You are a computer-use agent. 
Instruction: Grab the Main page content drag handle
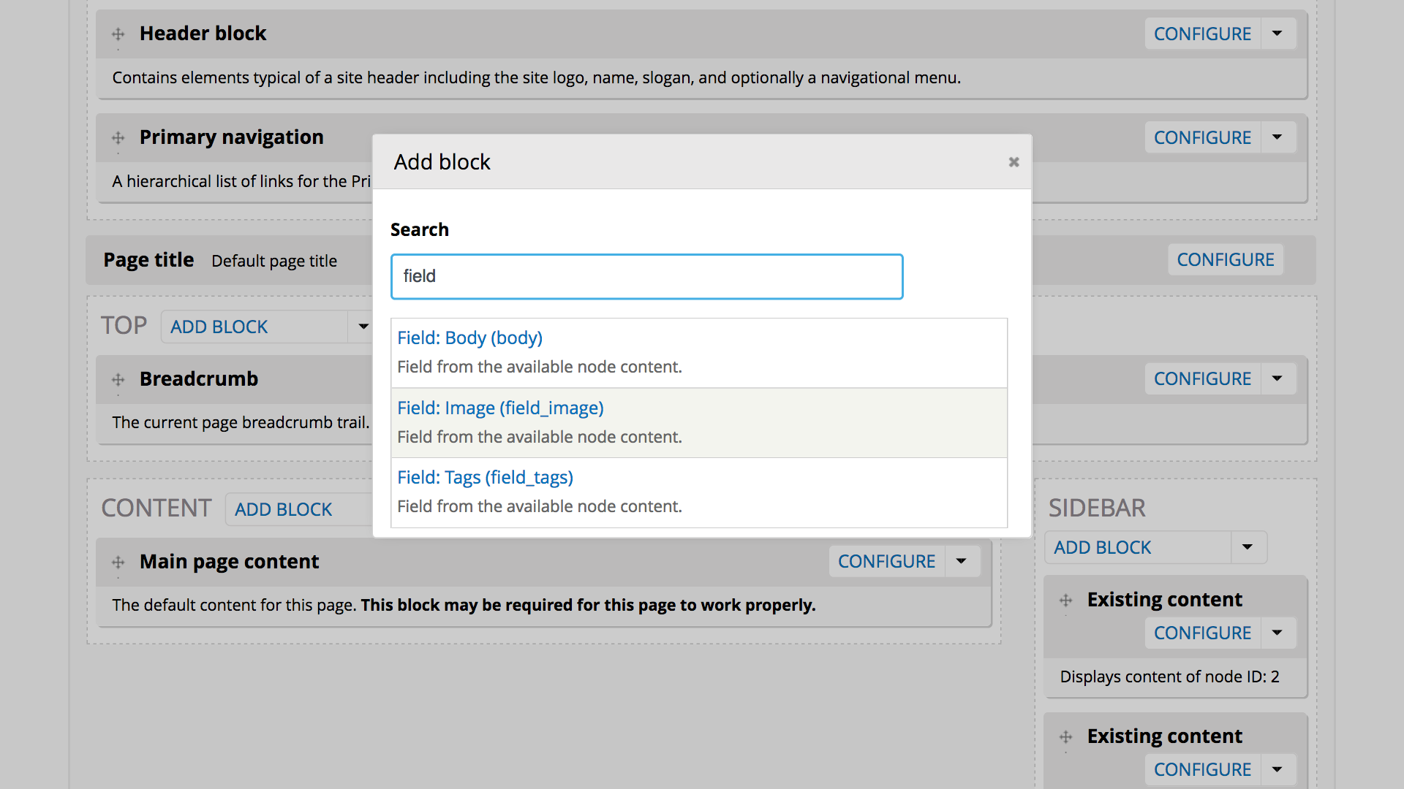pyautogui.click(x=118, y=563)
